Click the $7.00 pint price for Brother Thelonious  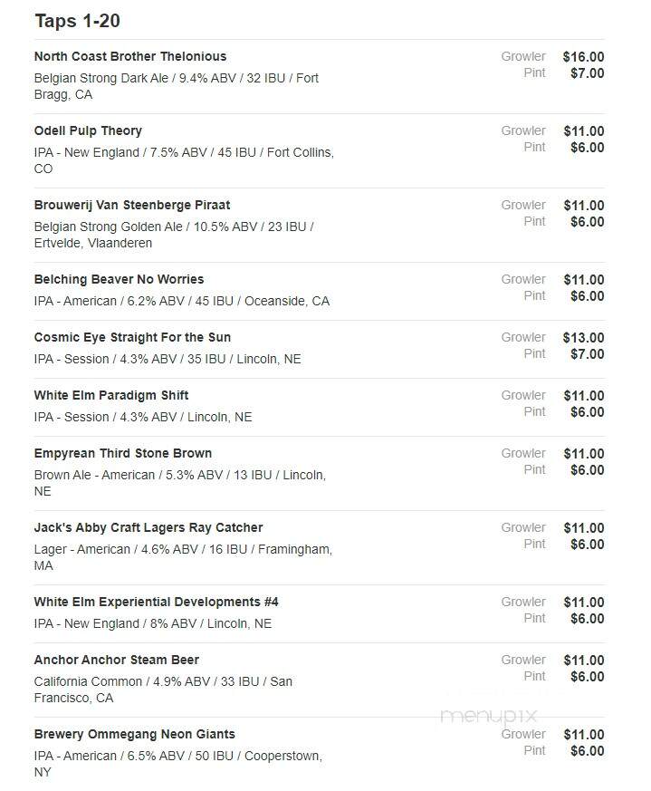(x=588, y=72)
